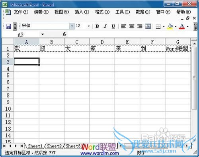Toggle Underline formatting

113,26
